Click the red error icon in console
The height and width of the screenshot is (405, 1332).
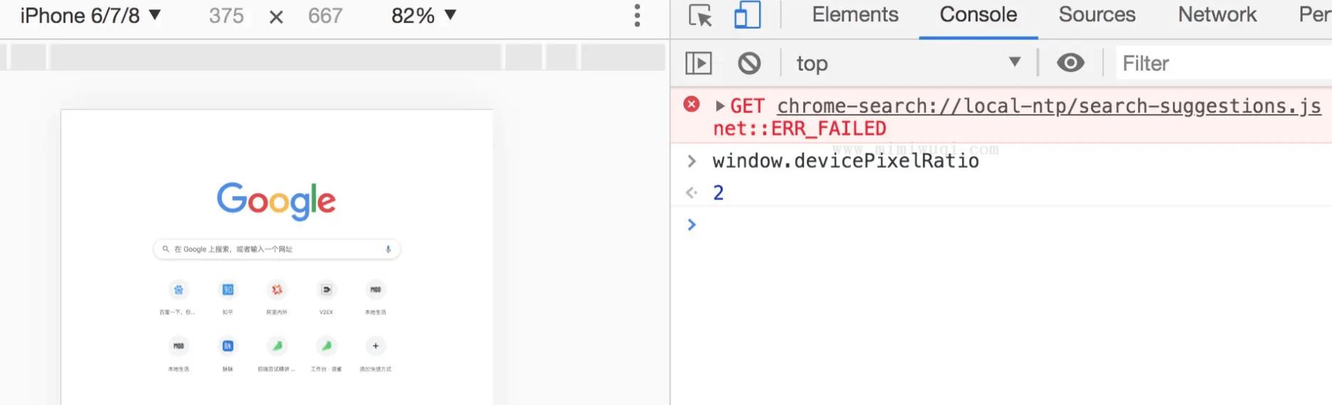tap(691, 104)
